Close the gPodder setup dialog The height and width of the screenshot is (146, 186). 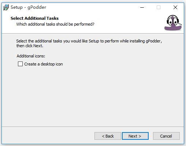[x=175, y=7]
